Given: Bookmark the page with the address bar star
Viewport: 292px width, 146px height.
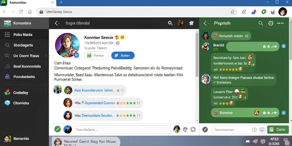Looking at the screenshot, I should (x=232, y=12).
